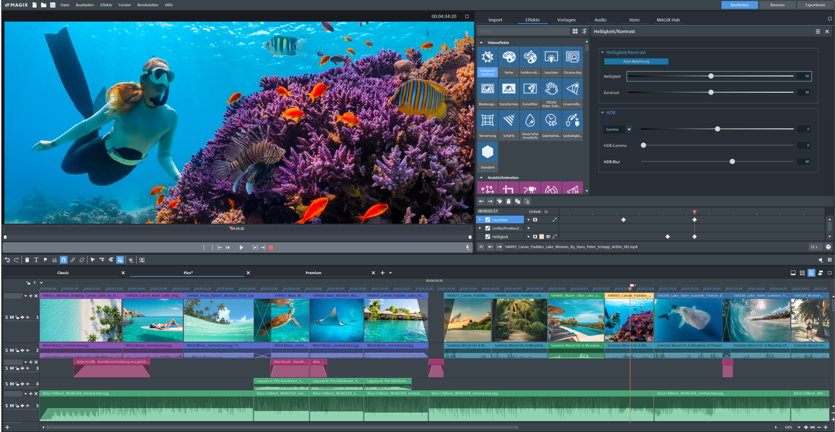This screenshot has width=835, height=432.
Task: Open the Gamma dropdown in the HDR section
Action: pos(629,129)
